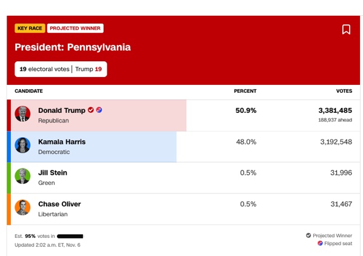
Task: Click the bookmark icon to save race
Action: tap(346, 30)
